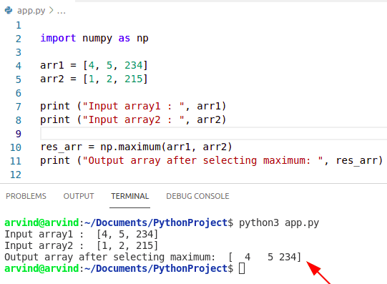Place cursor on empty line 9

point(213,134)
